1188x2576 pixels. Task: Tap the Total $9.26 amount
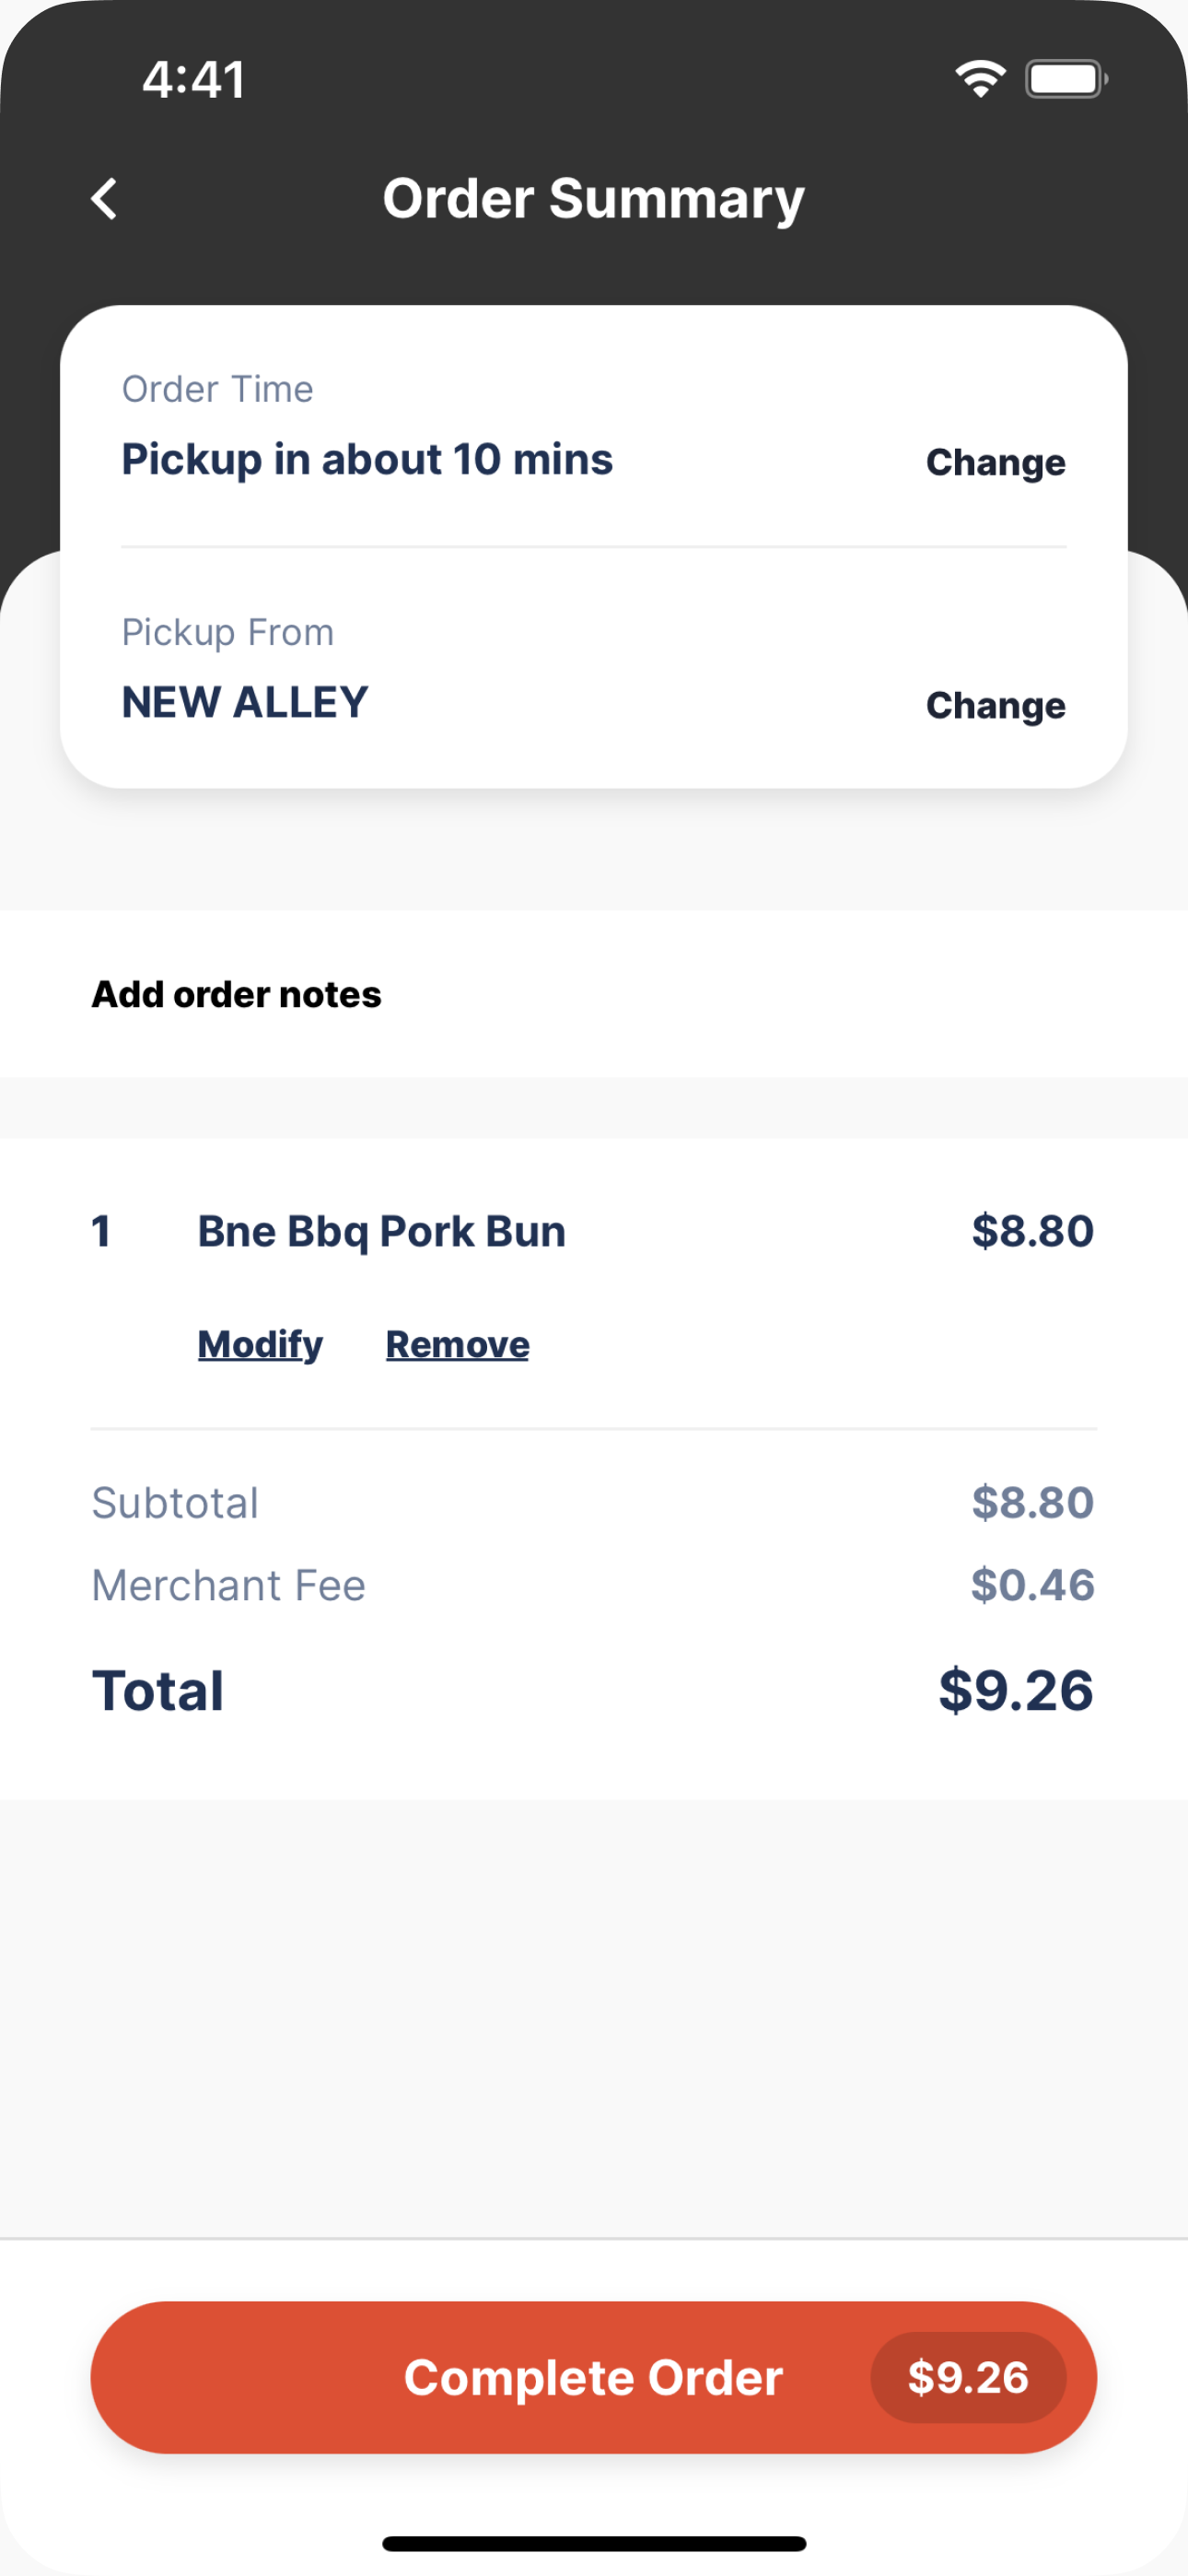1016,1690
